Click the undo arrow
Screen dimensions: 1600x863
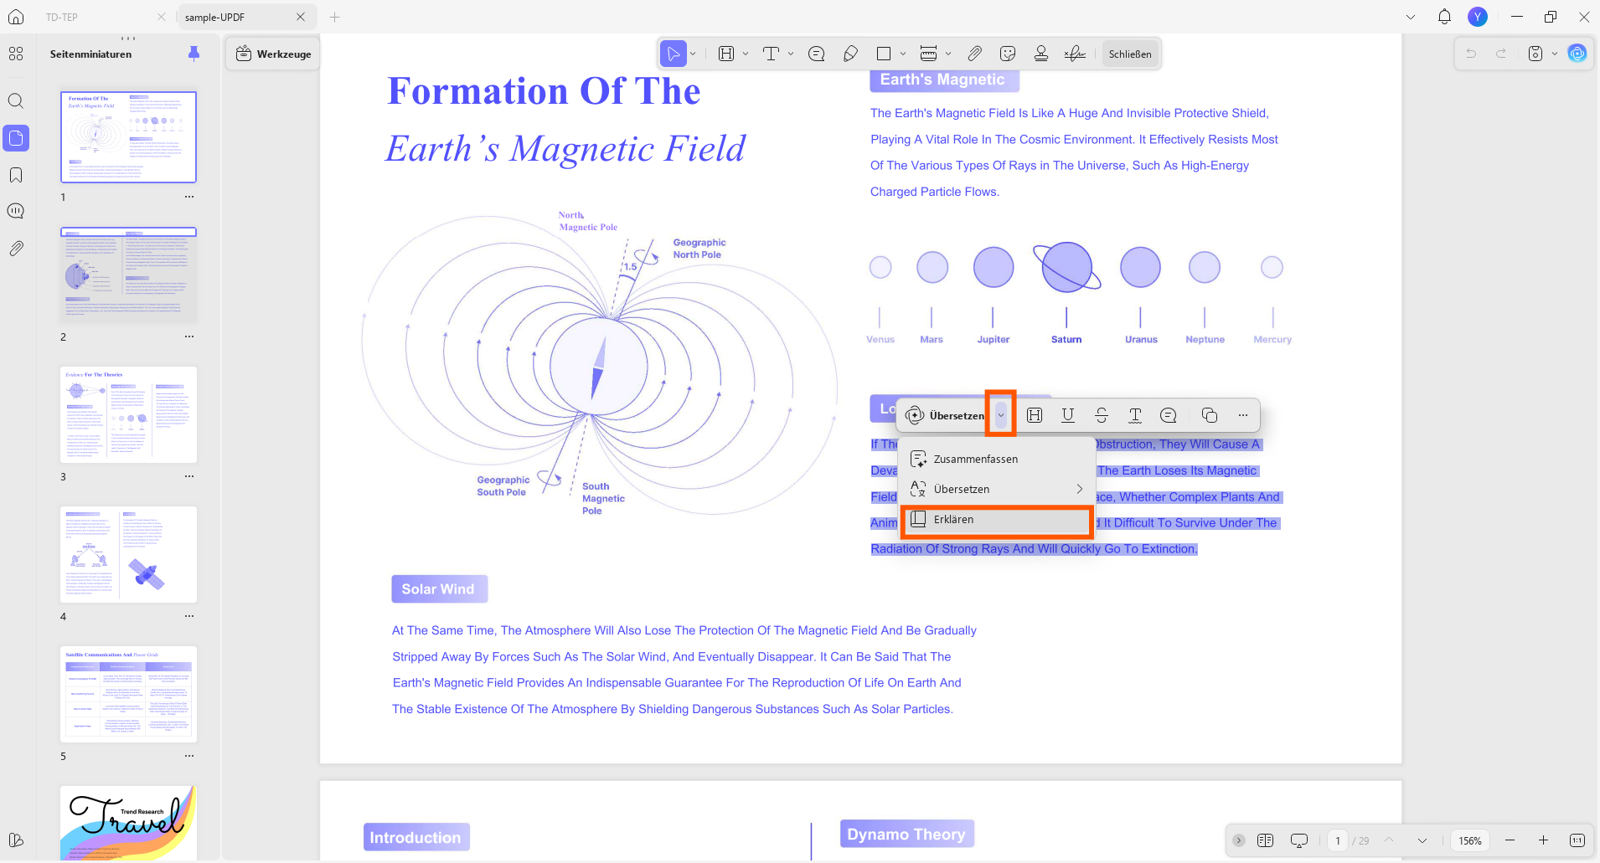tap(1471, 54)
